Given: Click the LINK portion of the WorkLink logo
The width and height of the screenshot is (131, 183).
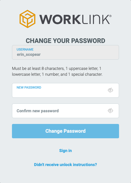Looking at the screenshot, I should (96, 20).
